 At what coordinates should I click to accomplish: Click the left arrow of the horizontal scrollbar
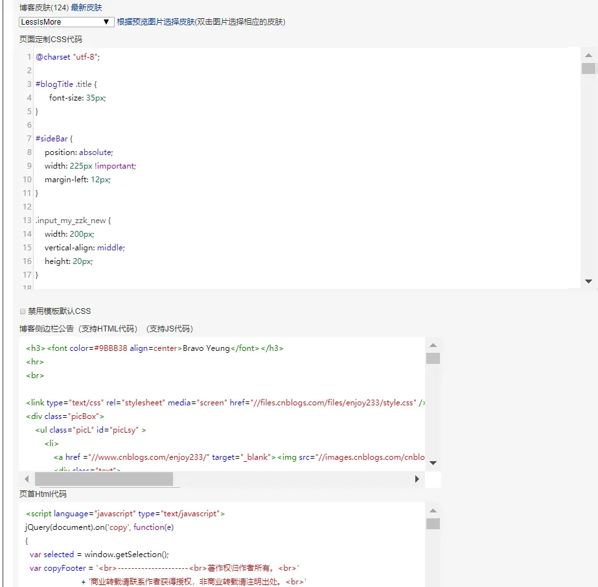pyautogui.click(x=26, y=479)
